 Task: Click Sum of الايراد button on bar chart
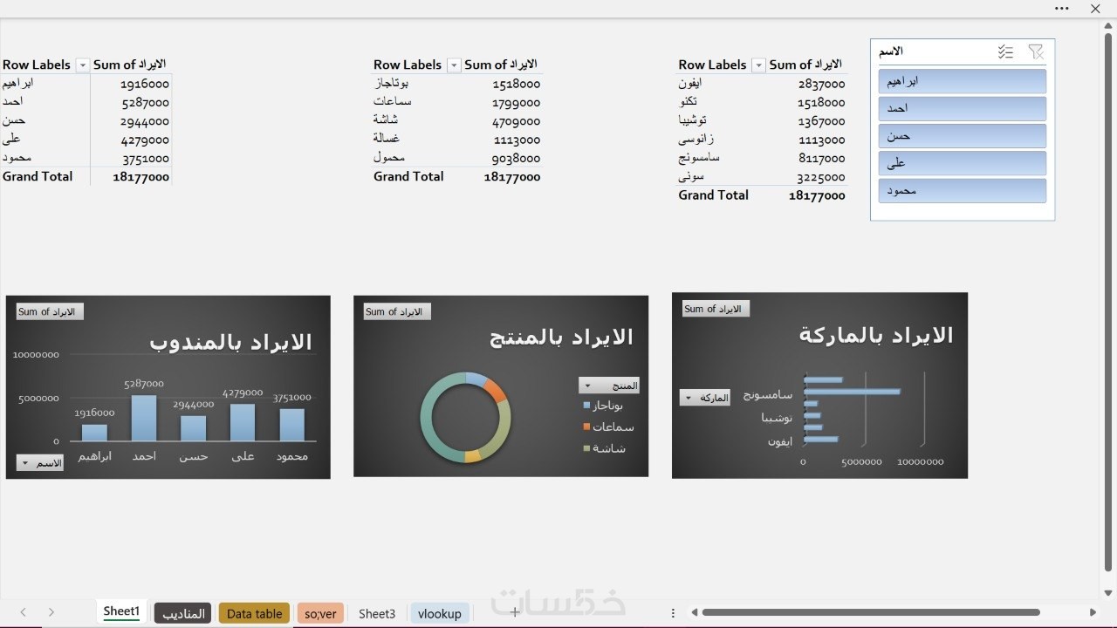click(x=50, y=311)
